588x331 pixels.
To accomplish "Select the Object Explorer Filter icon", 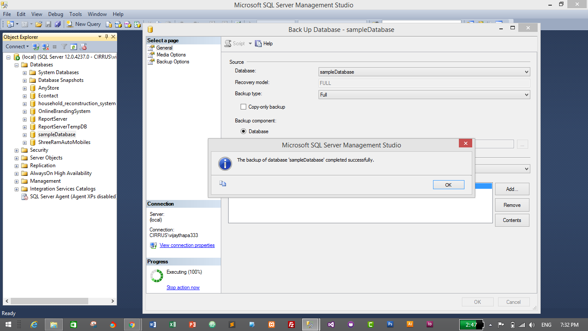I will coord(65,46).
